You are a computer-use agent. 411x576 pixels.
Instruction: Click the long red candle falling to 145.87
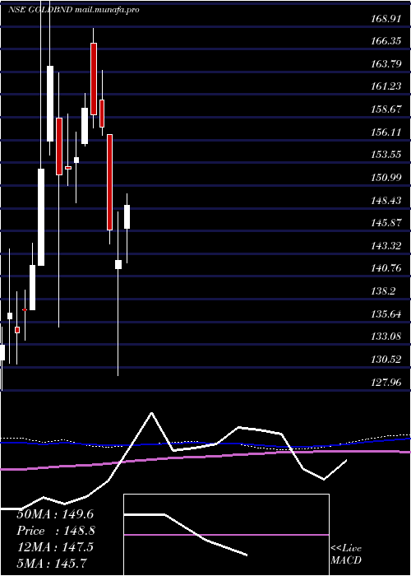(x=109, y=182)
